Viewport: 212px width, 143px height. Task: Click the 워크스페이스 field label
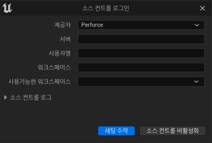[x=54, y=67]
